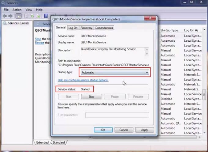Image resolution: width=208 pixels, height=152 pixels.
Task: Click the Services window title bar icon
Action: point(3,3)
